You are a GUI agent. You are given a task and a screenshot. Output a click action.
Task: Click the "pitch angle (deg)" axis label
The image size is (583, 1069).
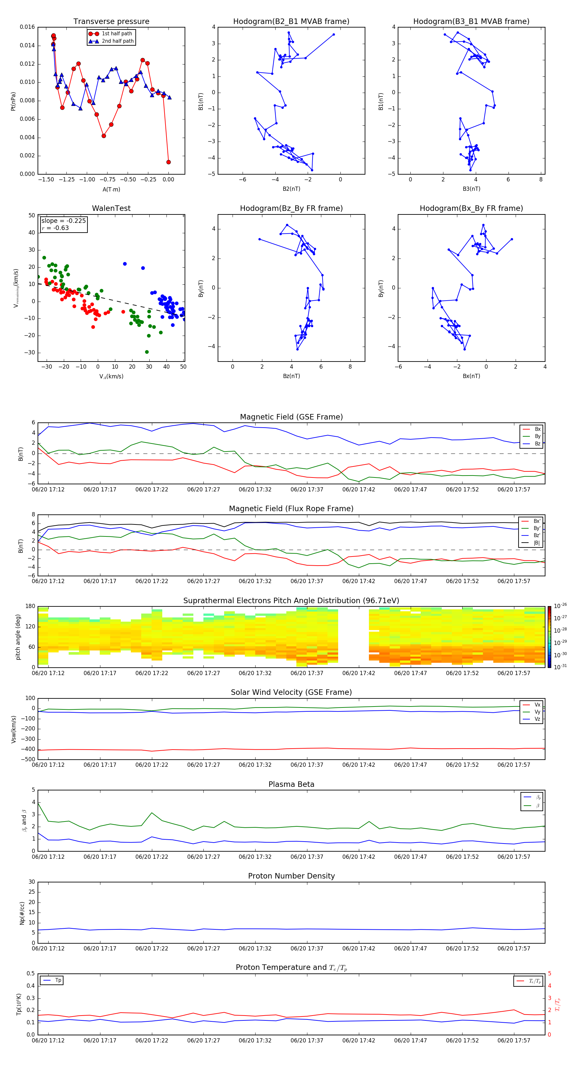point(18,637)
